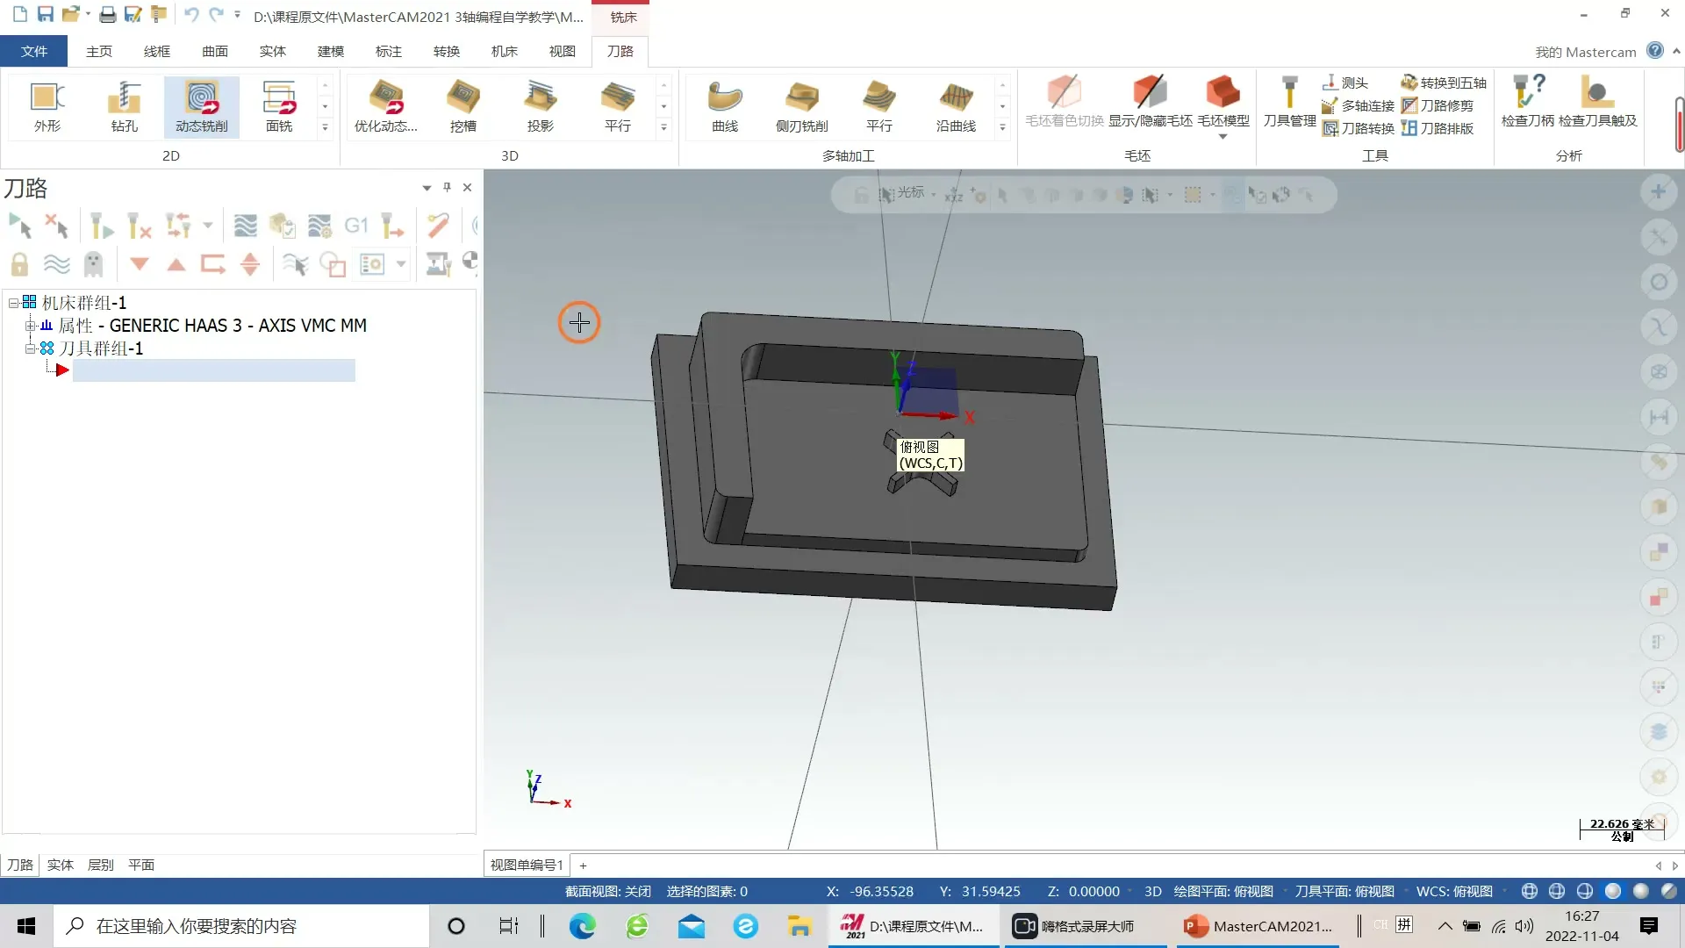Click the 刀路转换 button
Screen dimensions: 1685x948
click(1359, 128)
